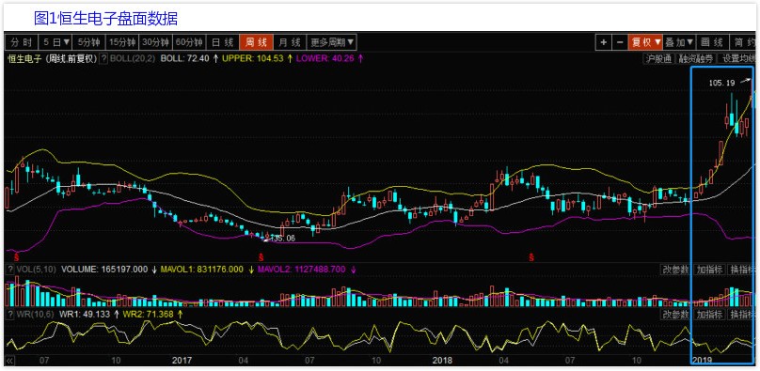Open the 叠加 overlay dropdown
Screen dimensions: 760x371
click(679, 42)
